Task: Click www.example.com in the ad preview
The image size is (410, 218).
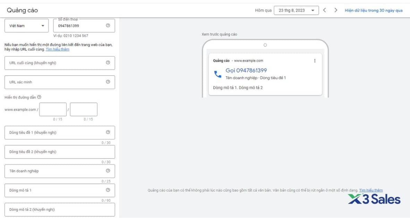Action: (x=248, y=61)
